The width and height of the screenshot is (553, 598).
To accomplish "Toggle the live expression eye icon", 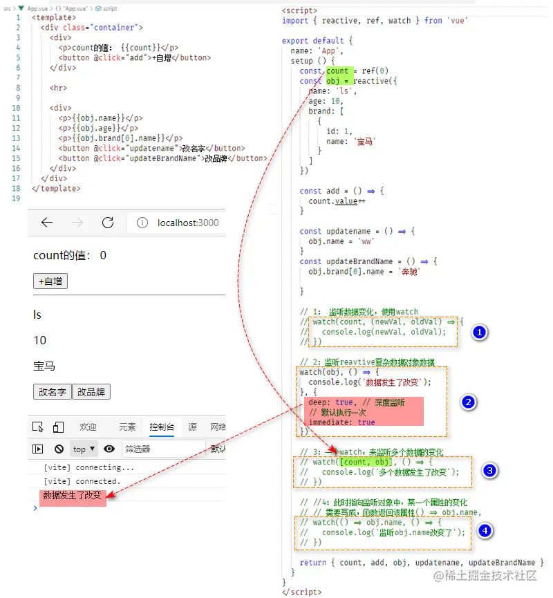I will tap(109, 449).
